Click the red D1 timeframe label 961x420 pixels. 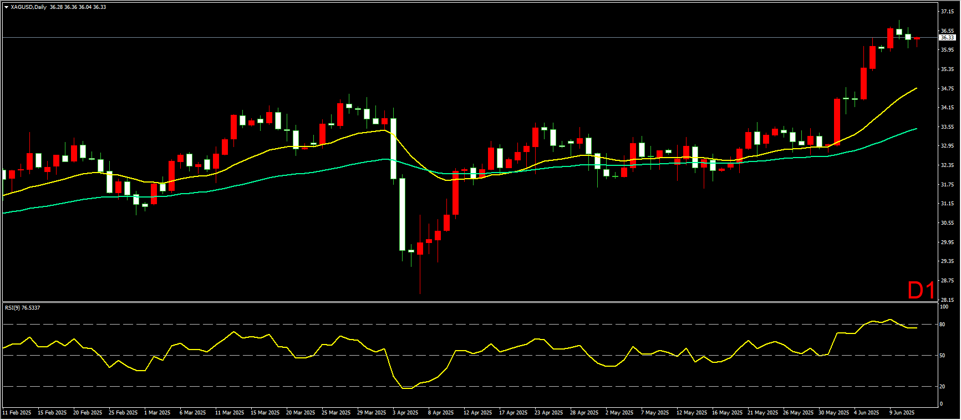tap(921, 290)
